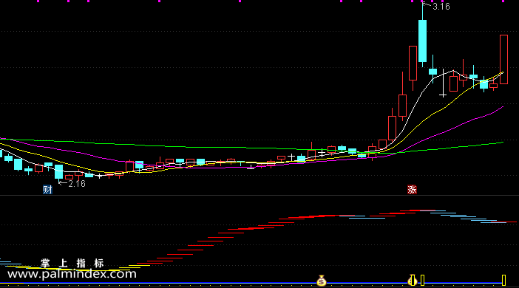Click the red rising bars in indicator panel
The image size is (519, 288).
click(x=231, y=229)
